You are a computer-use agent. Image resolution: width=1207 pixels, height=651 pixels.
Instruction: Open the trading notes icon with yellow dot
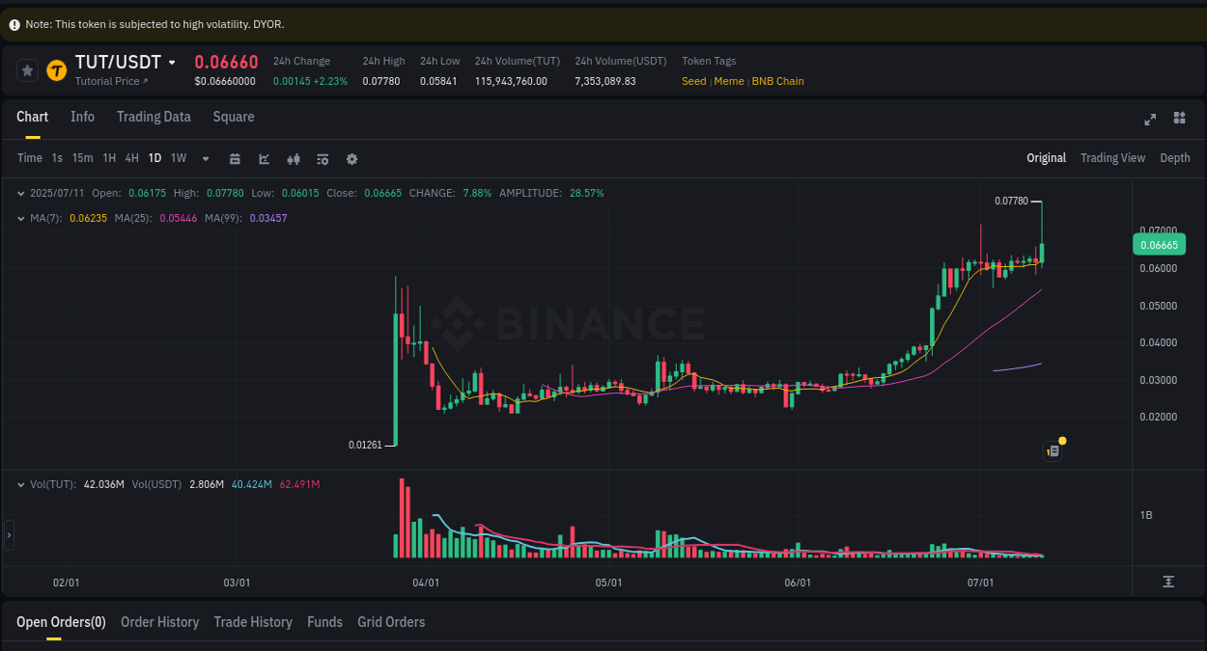click(1053, 450)
